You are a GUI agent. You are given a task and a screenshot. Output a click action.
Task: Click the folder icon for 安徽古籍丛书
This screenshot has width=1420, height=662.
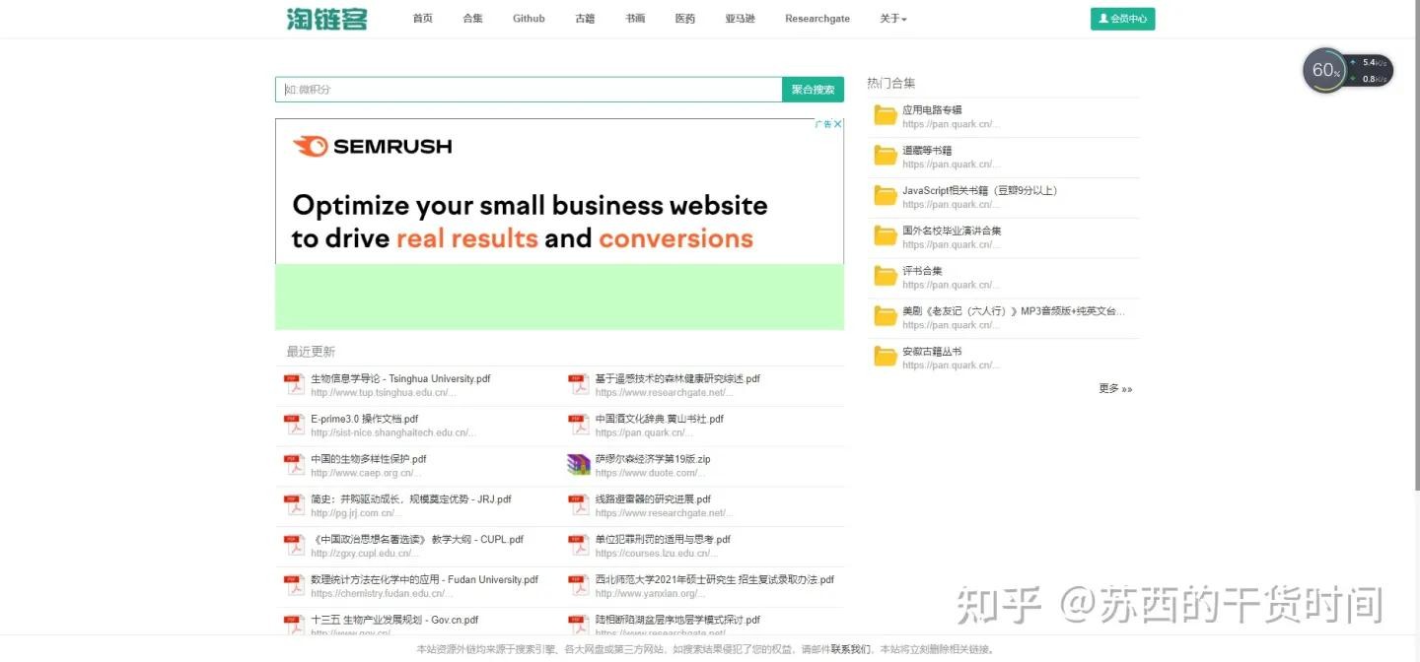885,358
